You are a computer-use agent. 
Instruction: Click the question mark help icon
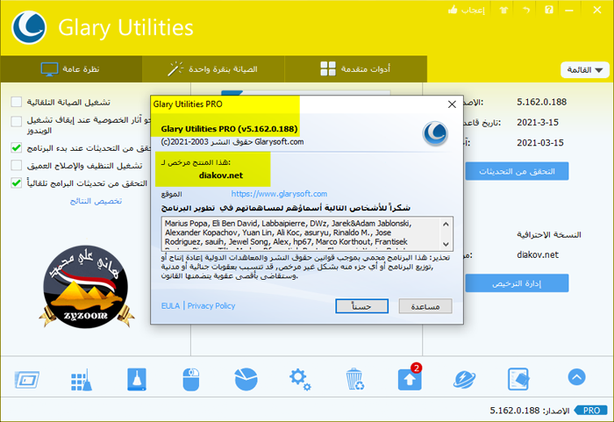(x=549, y=10)
